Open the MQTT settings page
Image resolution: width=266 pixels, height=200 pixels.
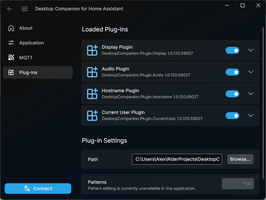click(26, 58)
